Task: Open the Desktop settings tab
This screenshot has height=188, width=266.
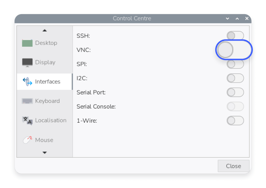Action: pyautogui.click(x=45, y=43)
